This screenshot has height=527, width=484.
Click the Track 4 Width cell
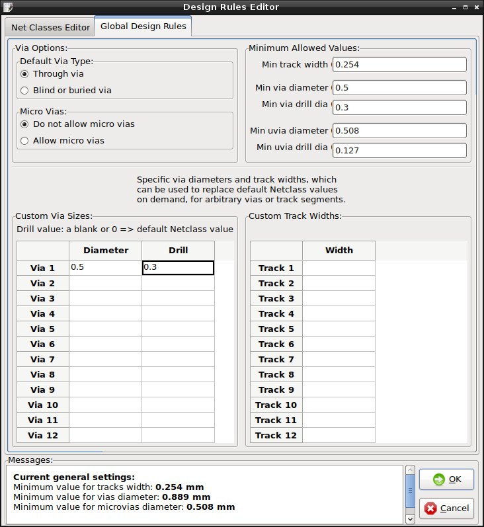(339, 313)
